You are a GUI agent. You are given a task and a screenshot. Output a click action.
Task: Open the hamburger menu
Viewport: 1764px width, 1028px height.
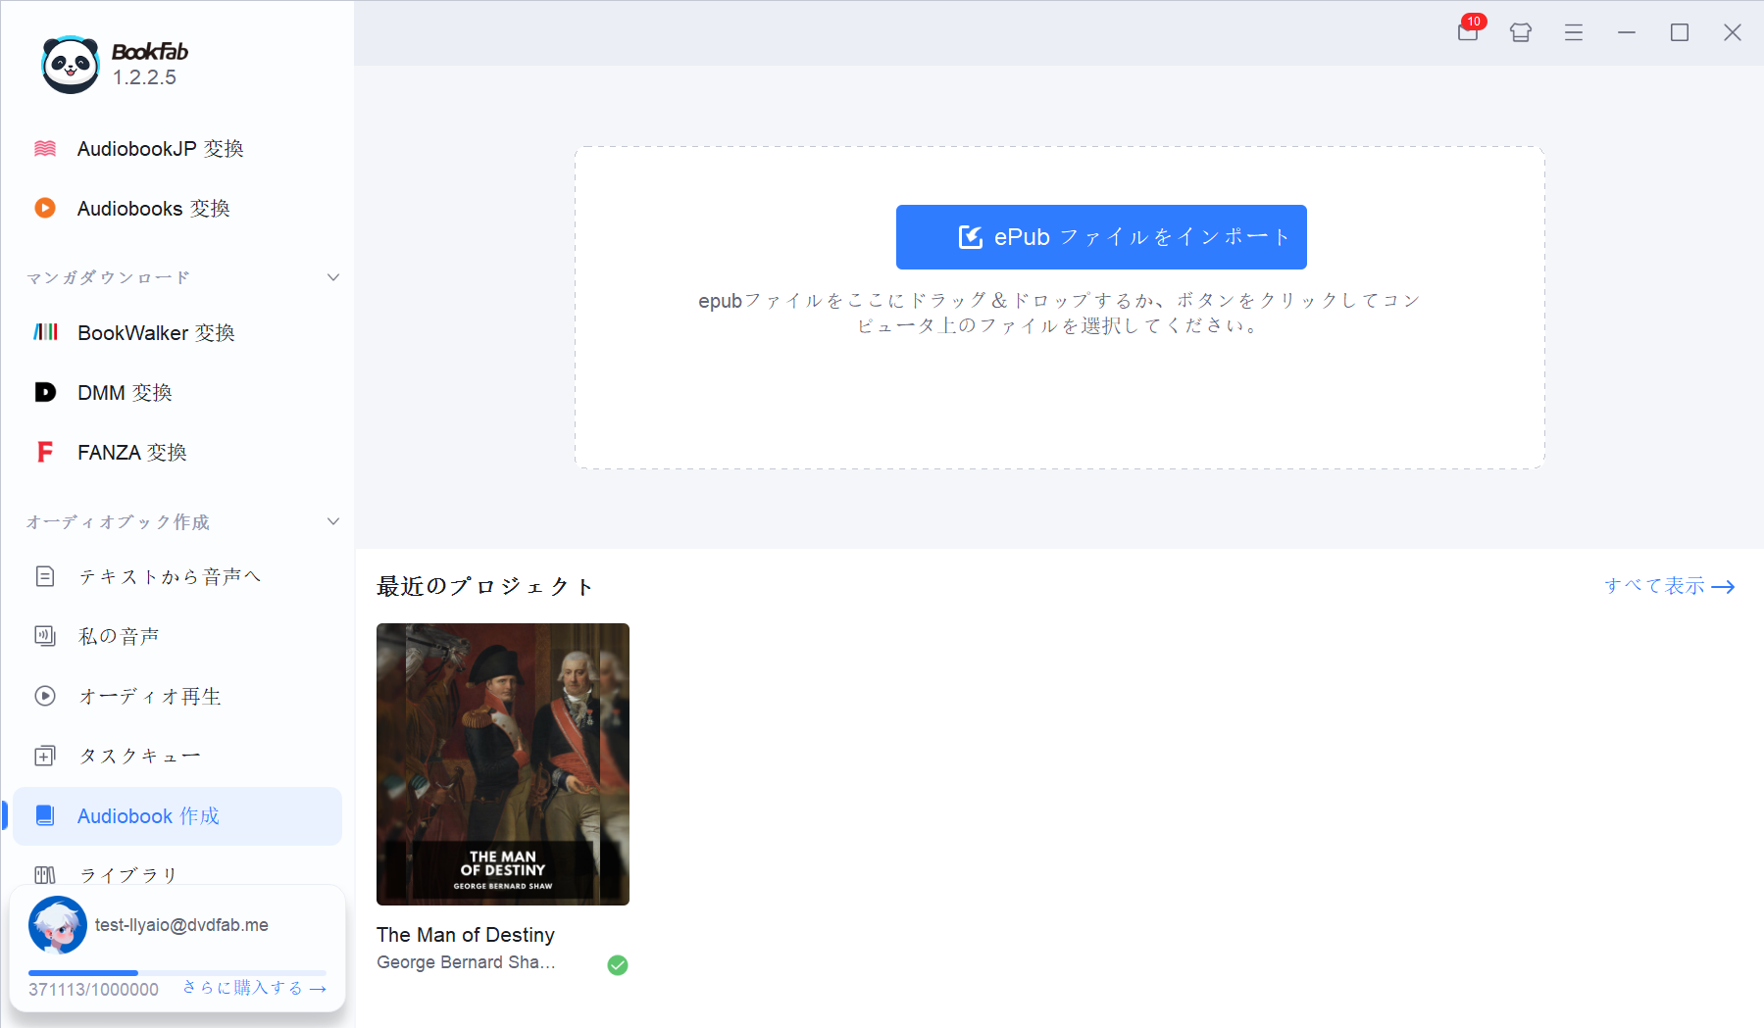click(1573, 32)
